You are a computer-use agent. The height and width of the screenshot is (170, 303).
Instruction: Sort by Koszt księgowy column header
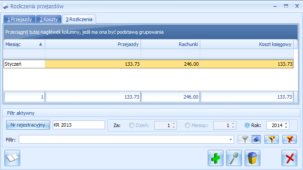click(247, 44)
